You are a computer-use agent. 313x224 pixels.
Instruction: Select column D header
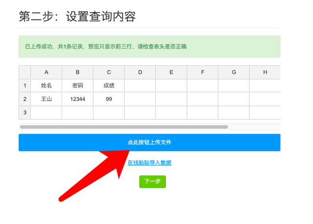coord(140,72)
